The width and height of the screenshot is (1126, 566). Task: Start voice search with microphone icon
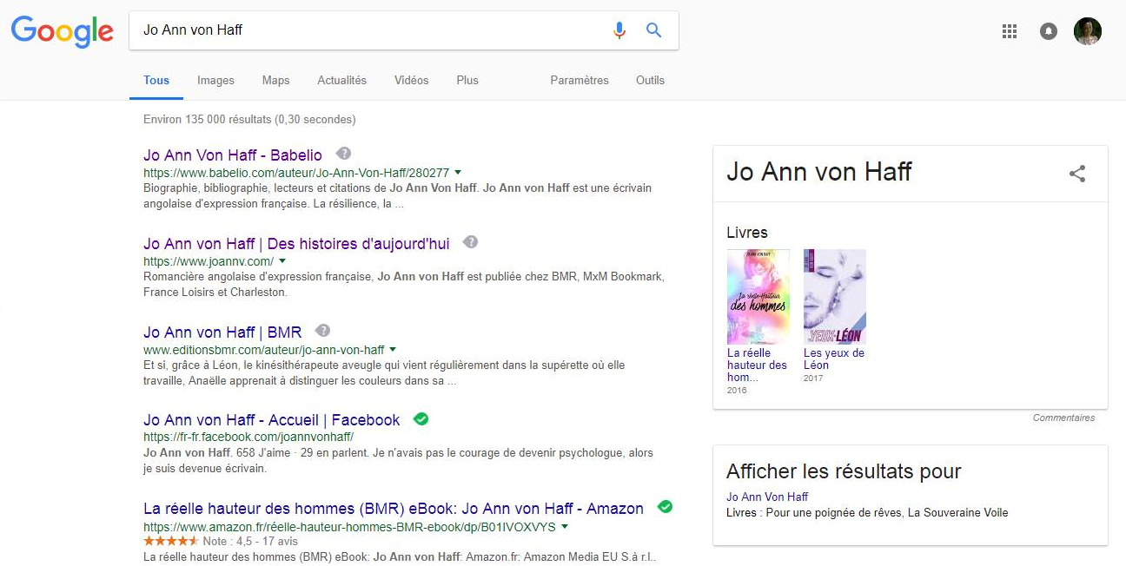(x=619, y=30)
